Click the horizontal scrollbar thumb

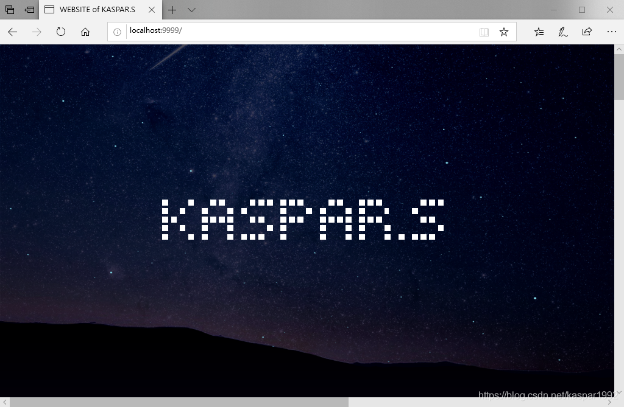(x=179, y=402)
